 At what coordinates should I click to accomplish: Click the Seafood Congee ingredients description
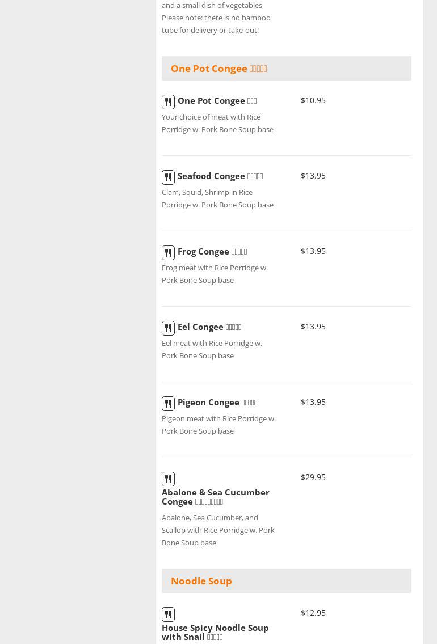pyautogui.click(x=217, y=198)
